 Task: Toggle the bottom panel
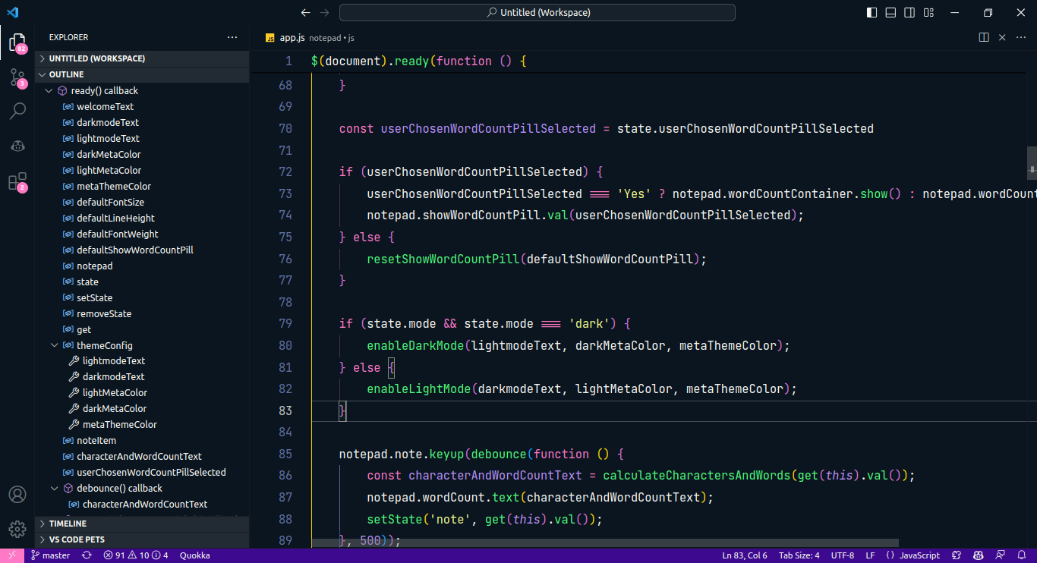(x=890, y=12)
